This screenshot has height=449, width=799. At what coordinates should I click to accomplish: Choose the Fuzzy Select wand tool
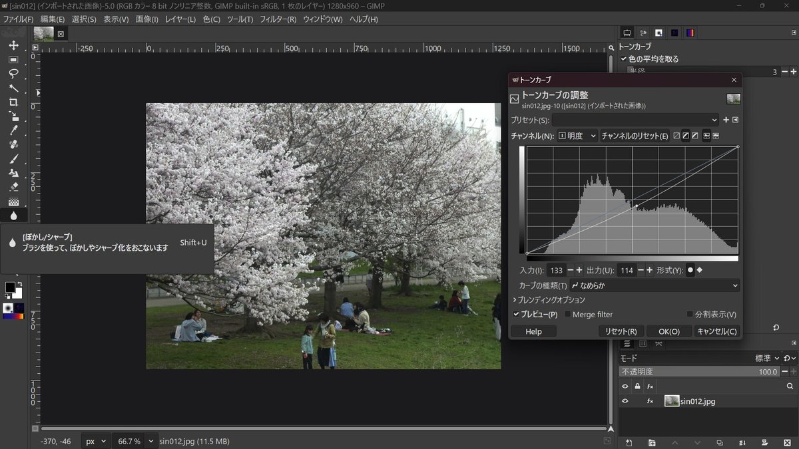pos(14,86)
